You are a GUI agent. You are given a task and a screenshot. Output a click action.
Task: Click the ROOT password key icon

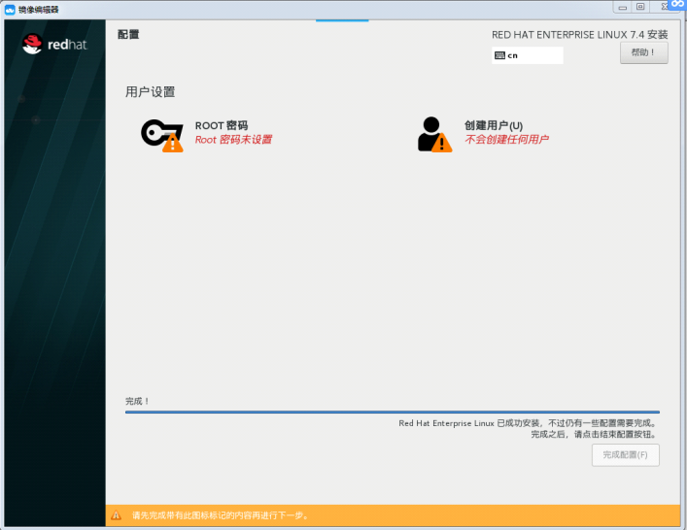(155, 132)
